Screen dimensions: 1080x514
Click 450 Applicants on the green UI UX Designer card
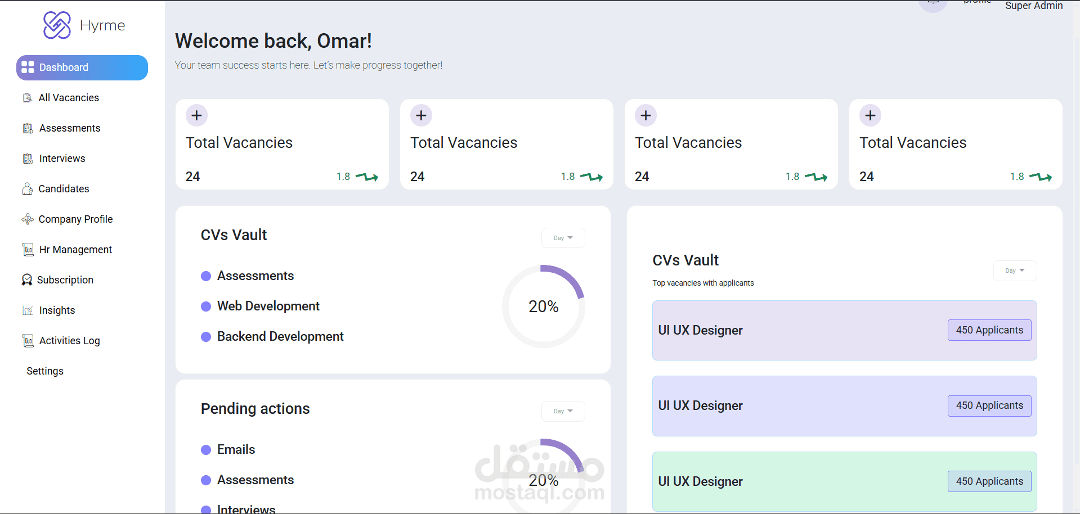pyautogui.click(x=989, y=481)
